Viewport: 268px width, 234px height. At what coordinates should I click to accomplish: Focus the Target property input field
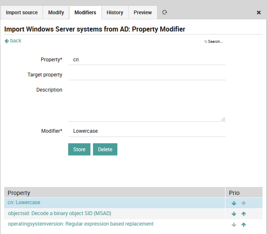(x=147, y=75)
